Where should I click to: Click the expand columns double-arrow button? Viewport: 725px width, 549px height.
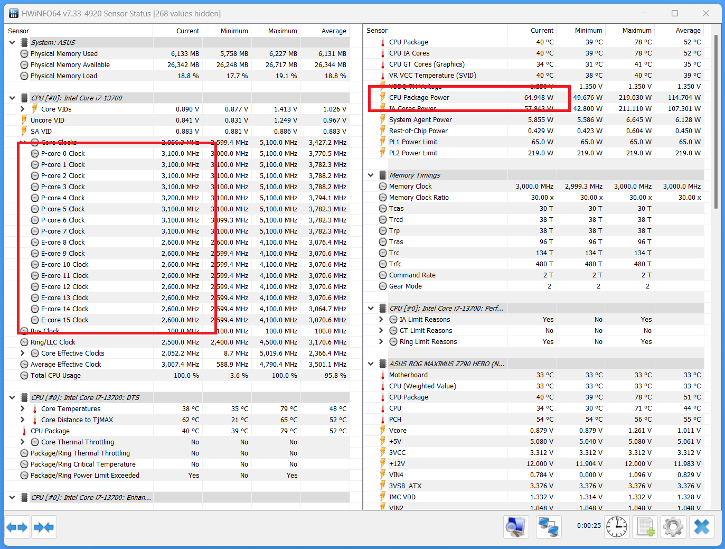[17, 527]
